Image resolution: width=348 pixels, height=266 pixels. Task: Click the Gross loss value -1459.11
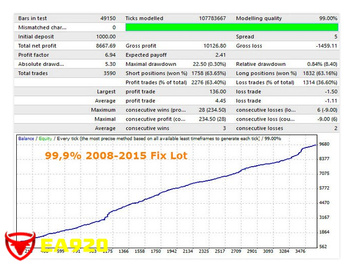(x=326, y=46)
